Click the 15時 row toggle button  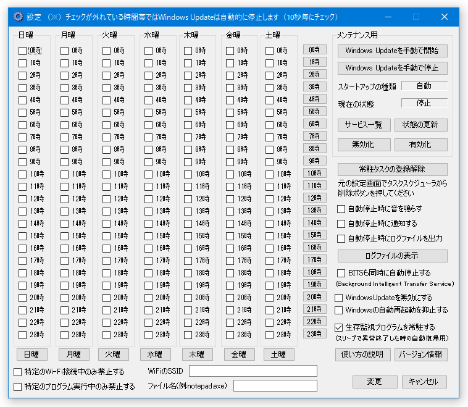point(315,235)
